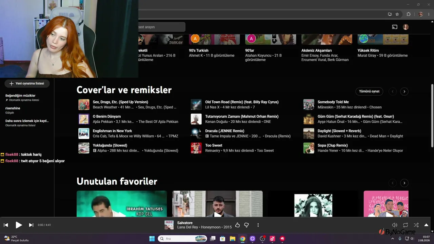Switch to Google Chrome on the taskbar
Screen dimensions: 434x244
coord(242,239)
